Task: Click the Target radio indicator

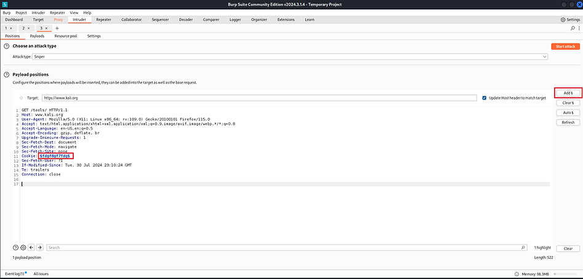Action: click(21, 98)
